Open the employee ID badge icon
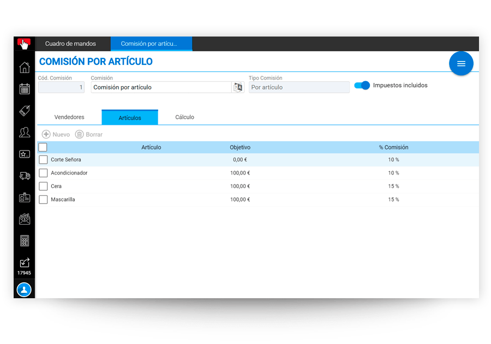 (25, 197)
